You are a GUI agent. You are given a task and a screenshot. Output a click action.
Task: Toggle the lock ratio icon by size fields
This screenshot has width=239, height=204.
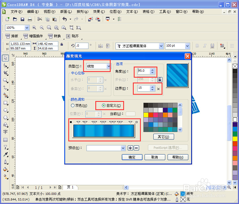(62, 44)
